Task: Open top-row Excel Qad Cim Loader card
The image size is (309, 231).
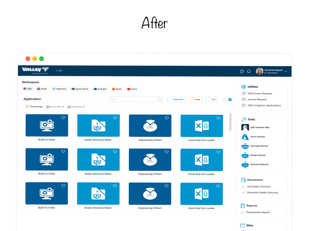Action: click(x=202, y=128)
